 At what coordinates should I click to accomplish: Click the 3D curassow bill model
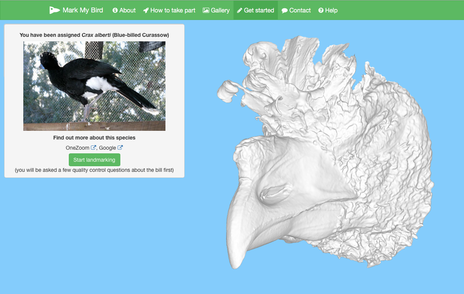pos(325,153)
